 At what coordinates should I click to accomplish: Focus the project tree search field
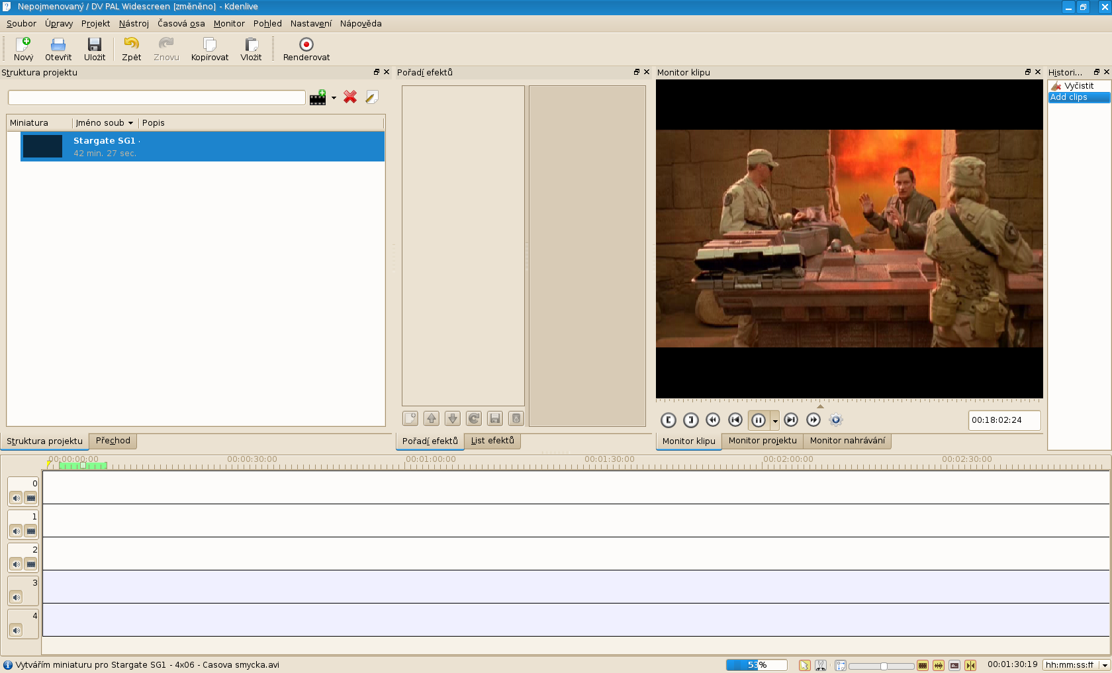click(156, 98)
